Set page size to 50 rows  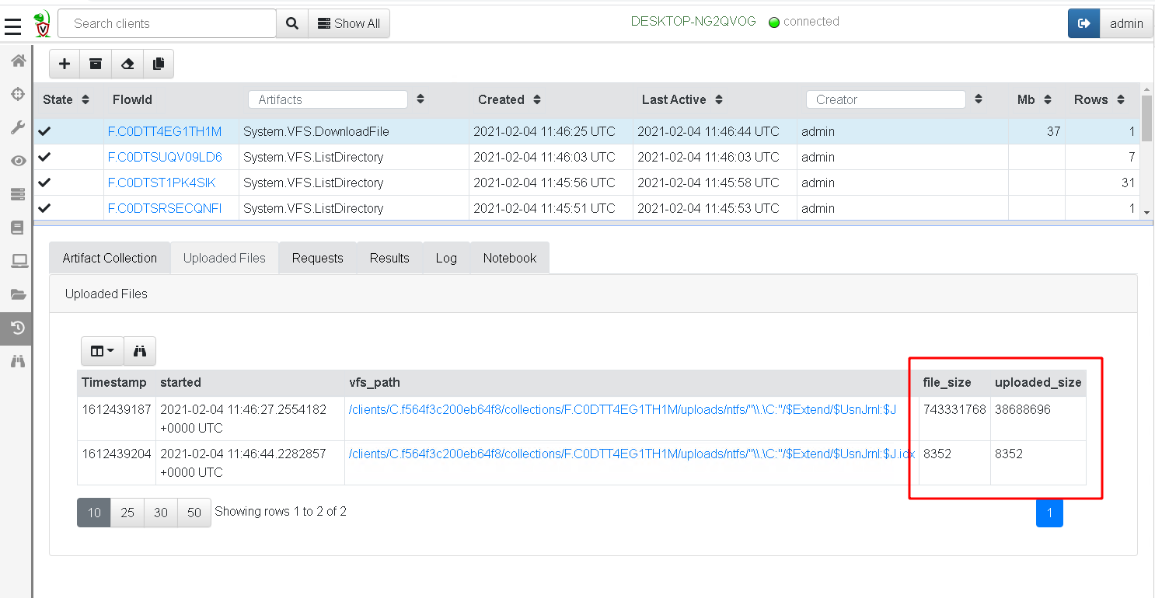(194, 513)
